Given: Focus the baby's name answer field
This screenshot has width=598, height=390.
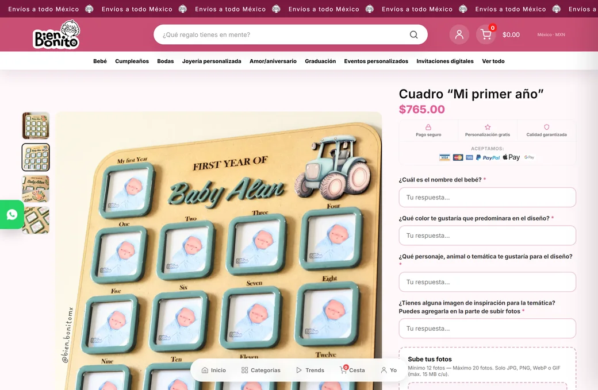Looking at the screenshot, I should point(488,197).
